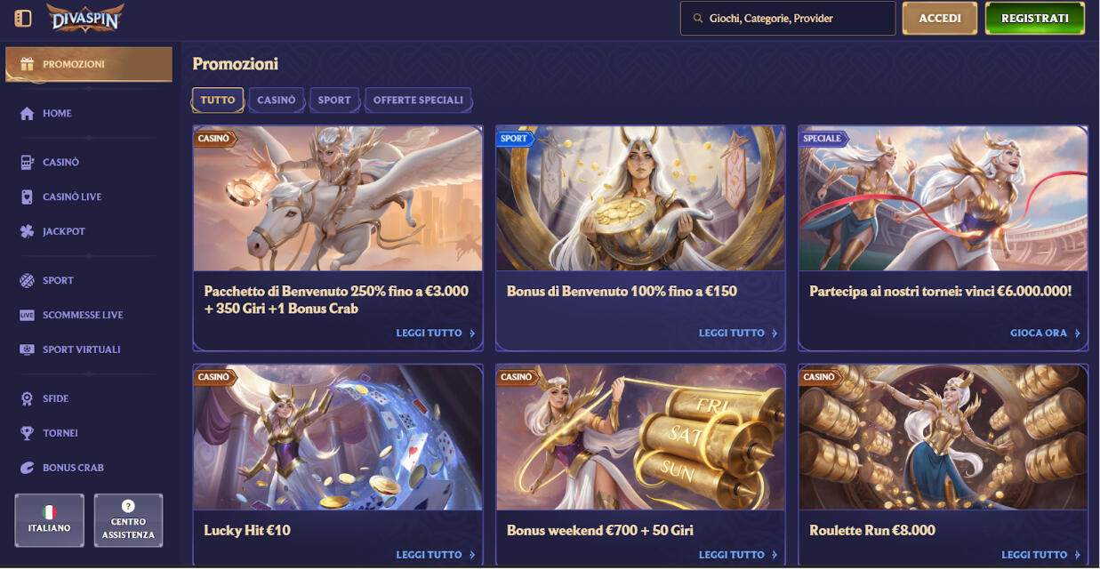Filter promotions by Casinò tab

point(277,100)
